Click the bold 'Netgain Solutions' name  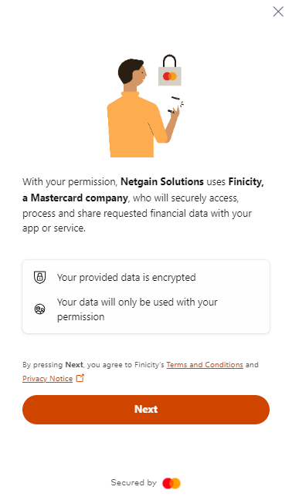pyautogui.click(x=162, y=182)
